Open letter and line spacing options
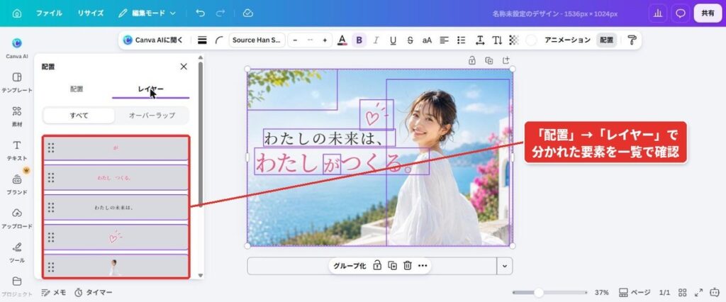Viewport: 726px width, 302px height. tap(480, 40)
